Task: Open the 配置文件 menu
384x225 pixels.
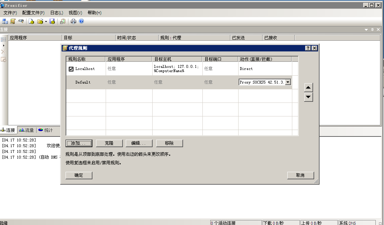Action: click(x=33, y=13)
